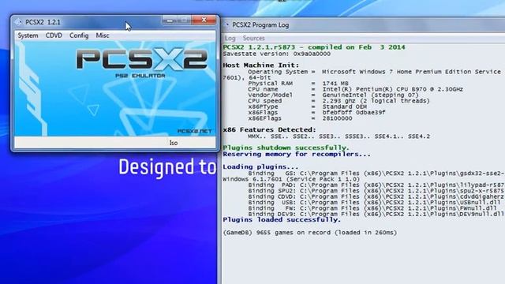Open the Sources menu in Program Log
This screenshot has height=284, width=505.
pyautogui.click(x=254, y=39)
